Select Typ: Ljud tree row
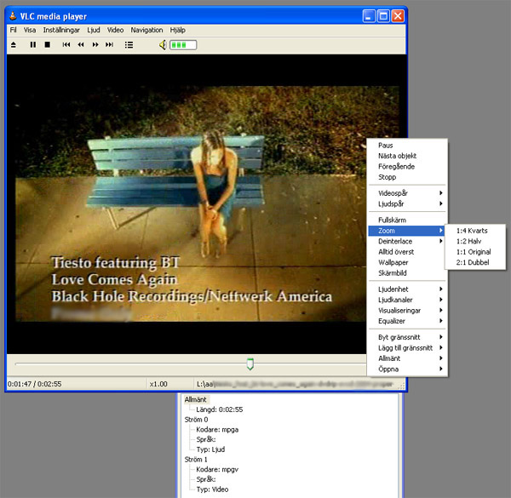 (x=210, y=449)
